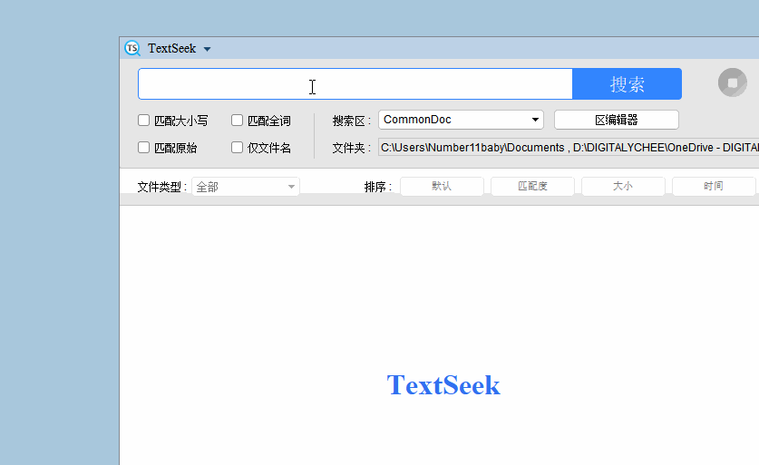Toggle the 匹配原始 checkbox
The height and width of the screenshot is (465, 759).
tap(144, 147)
